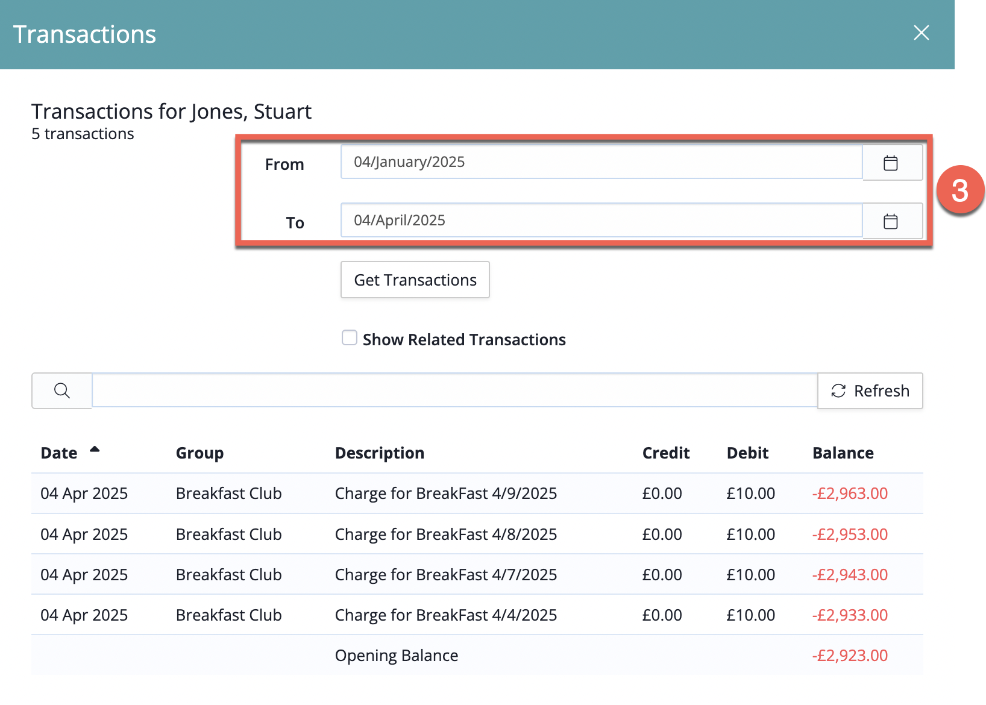986x705 pixels.
Task: Open the From date calendar picker
Action: (x=891, y=163)
